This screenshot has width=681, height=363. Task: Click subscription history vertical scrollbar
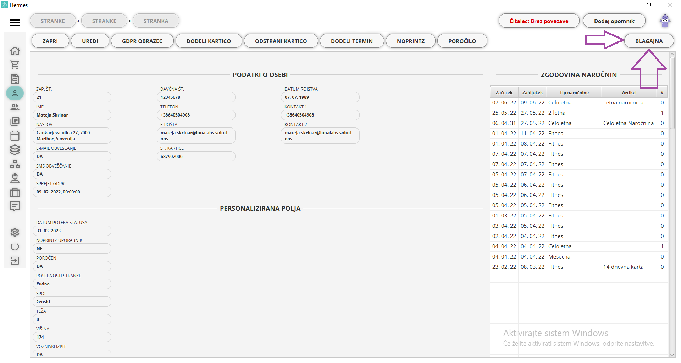tap(672, 93)
